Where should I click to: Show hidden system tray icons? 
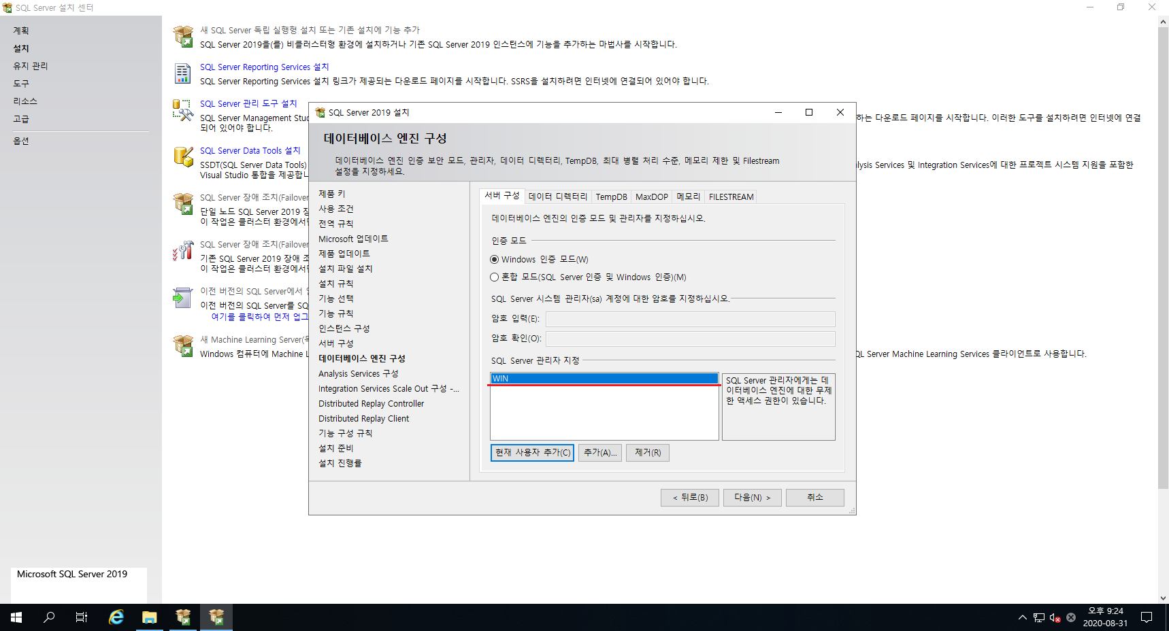pos(1022,617)
